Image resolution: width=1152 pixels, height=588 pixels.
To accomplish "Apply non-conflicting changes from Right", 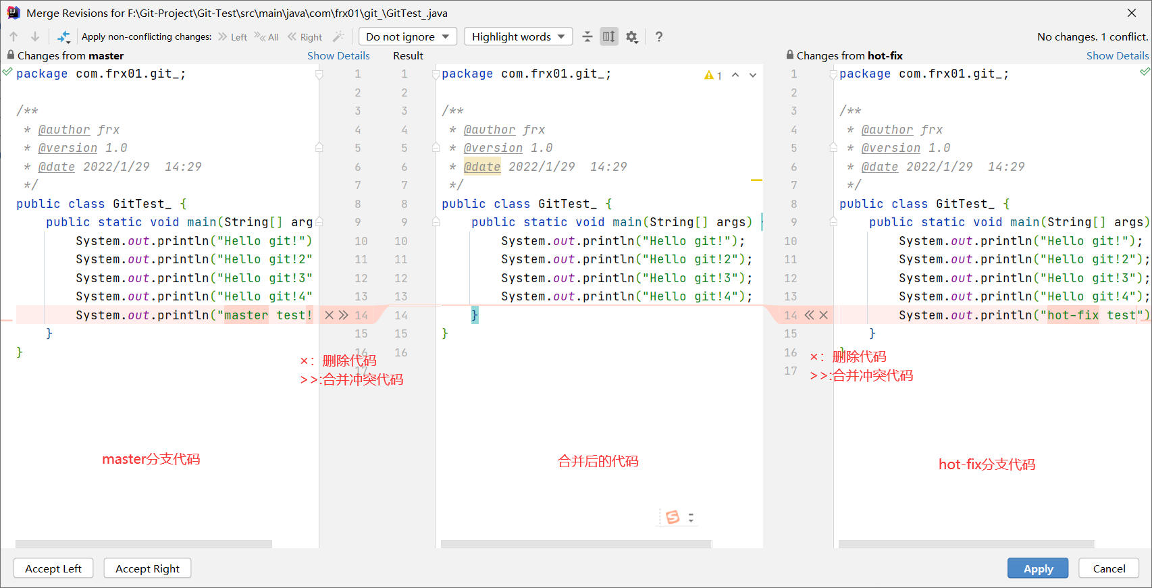I will (x=305, y=37).
